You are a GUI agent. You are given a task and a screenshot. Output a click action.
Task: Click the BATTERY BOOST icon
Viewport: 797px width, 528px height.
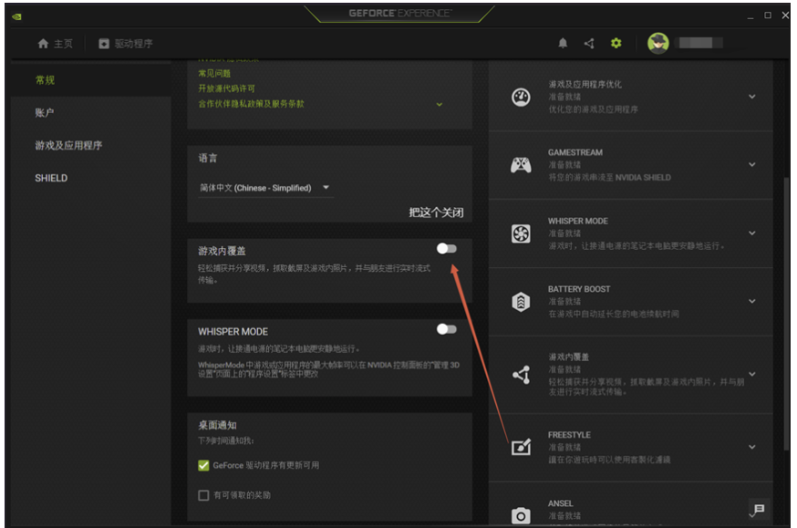click(521, 302)
